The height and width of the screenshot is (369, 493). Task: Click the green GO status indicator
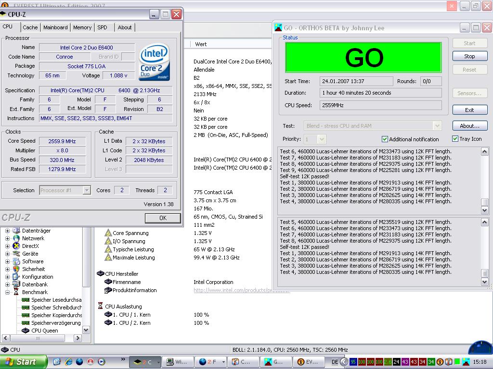tap(363, 58)
